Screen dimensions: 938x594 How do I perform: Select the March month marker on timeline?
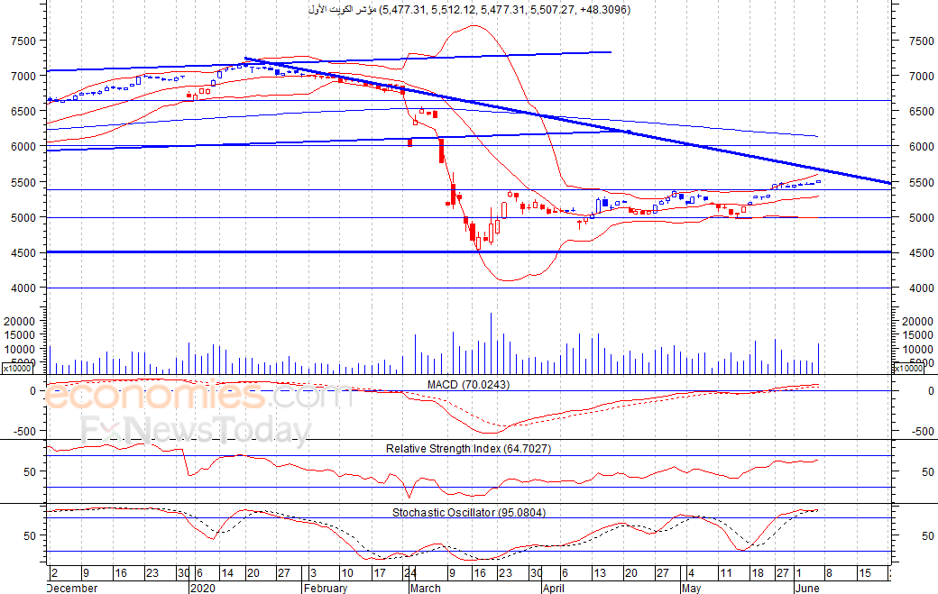426,588
